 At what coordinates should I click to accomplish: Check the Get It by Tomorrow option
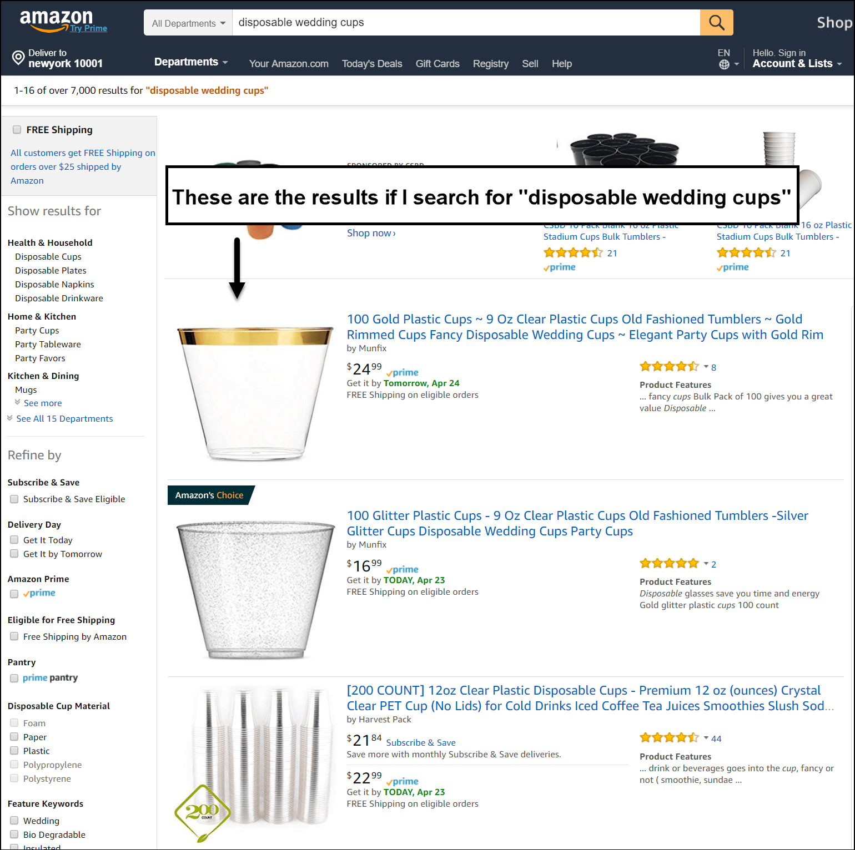coord(14,554)
